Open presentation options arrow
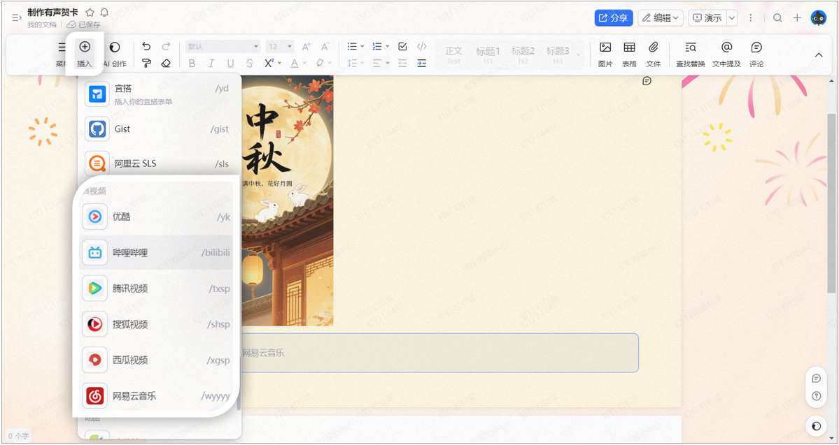The height and width of the screenshot is (445, 839). pos(731,17)
